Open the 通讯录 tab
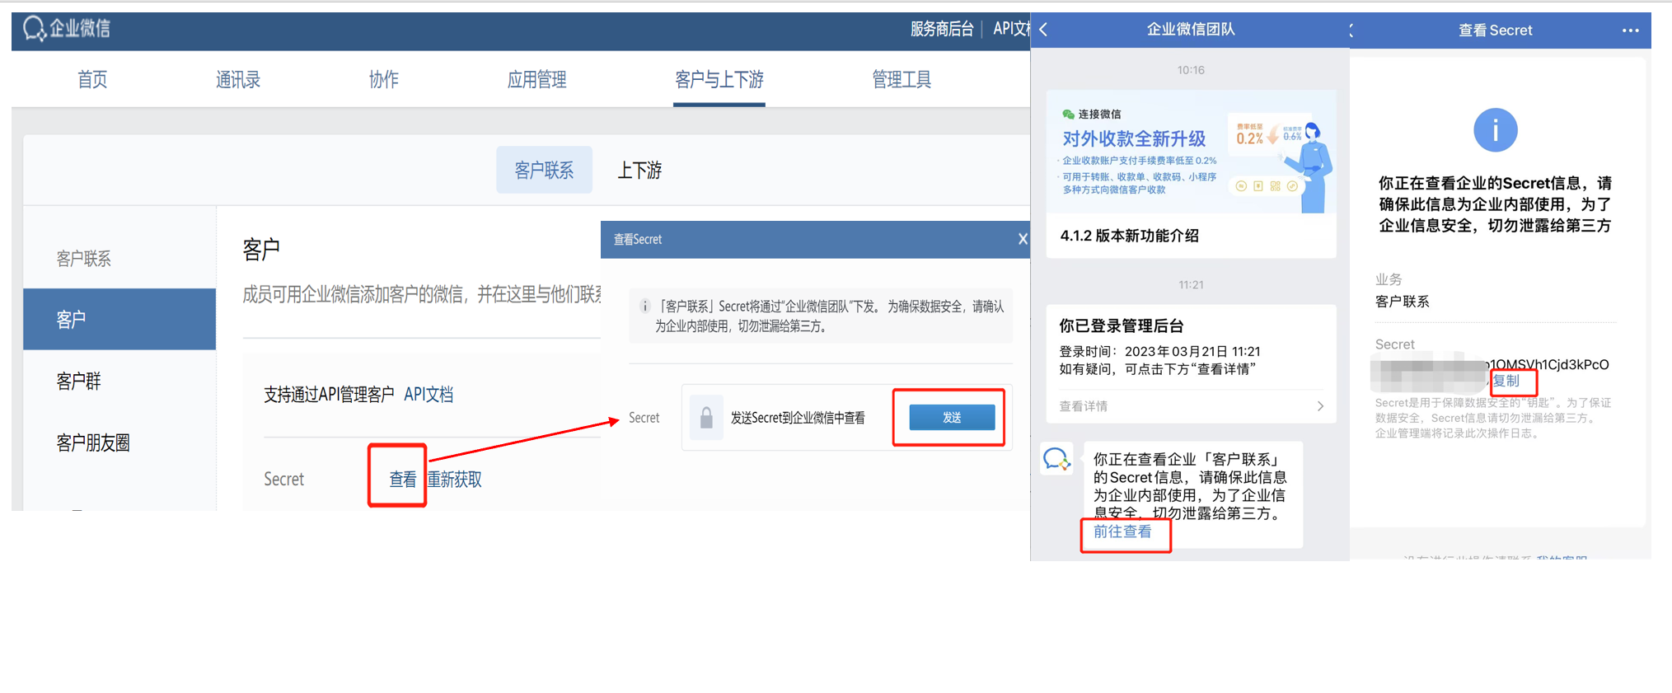The height and width of the screenshot is (693, 1672). point(238,80)
